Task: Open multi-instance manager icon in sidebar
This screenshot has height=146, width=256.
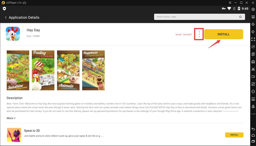Action: point(253,54)
